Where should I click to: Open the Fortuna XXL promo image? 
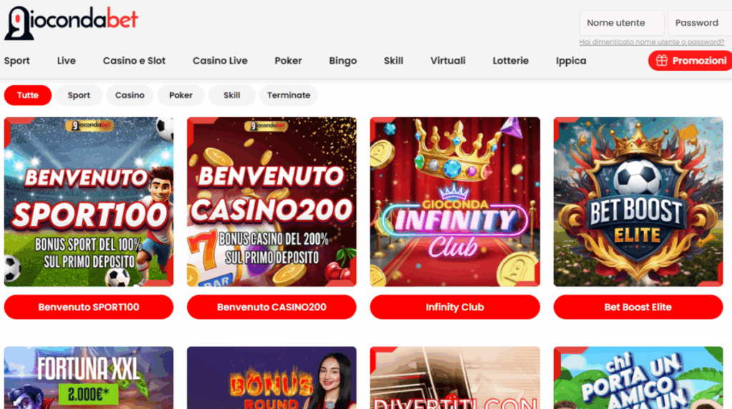pyautogui.click(x=89, y=378)
